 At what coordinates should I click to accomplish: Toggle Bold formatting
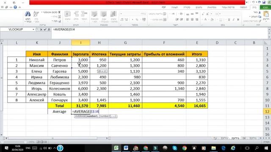238,20
